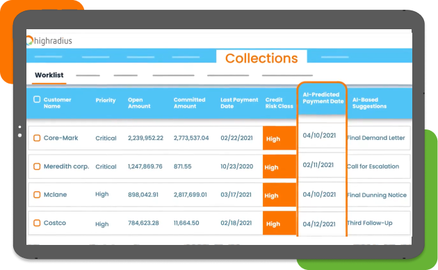The height and width of the screenshot is (270, 438).
Task: Open Meredith corp. customer name
Action: click(67, 166)
